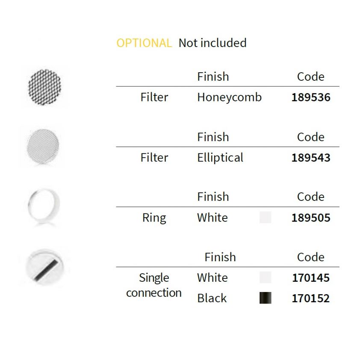Click product code 170152
This screenshot has width=342, height=342.
click(x=311, y=298)
